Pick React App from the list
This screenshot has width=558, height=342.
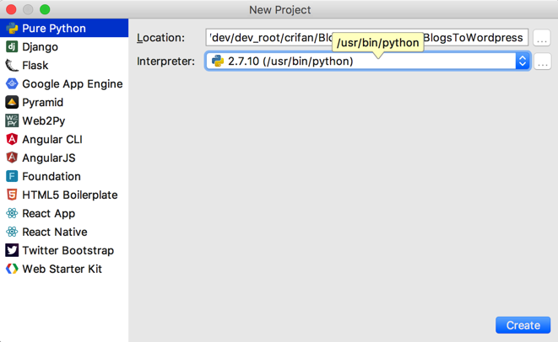[48, 214]
